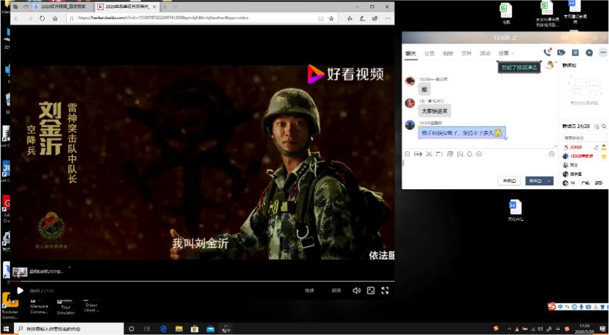Open the 倍速 playback speed option
609x335 pixels.
309,290
